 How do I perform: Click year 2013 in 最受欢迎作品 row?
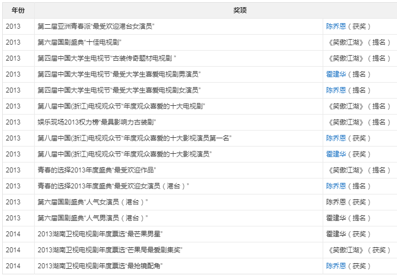pyautogui.click(x=13, y=170)
